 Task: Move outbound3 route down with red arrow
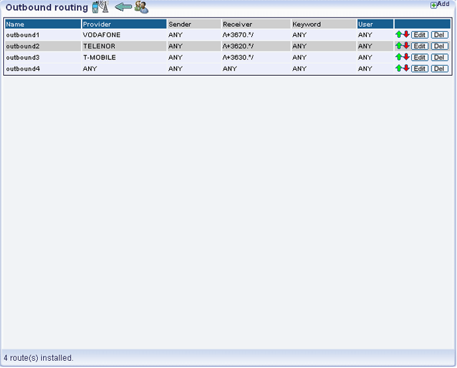point(406,57)
